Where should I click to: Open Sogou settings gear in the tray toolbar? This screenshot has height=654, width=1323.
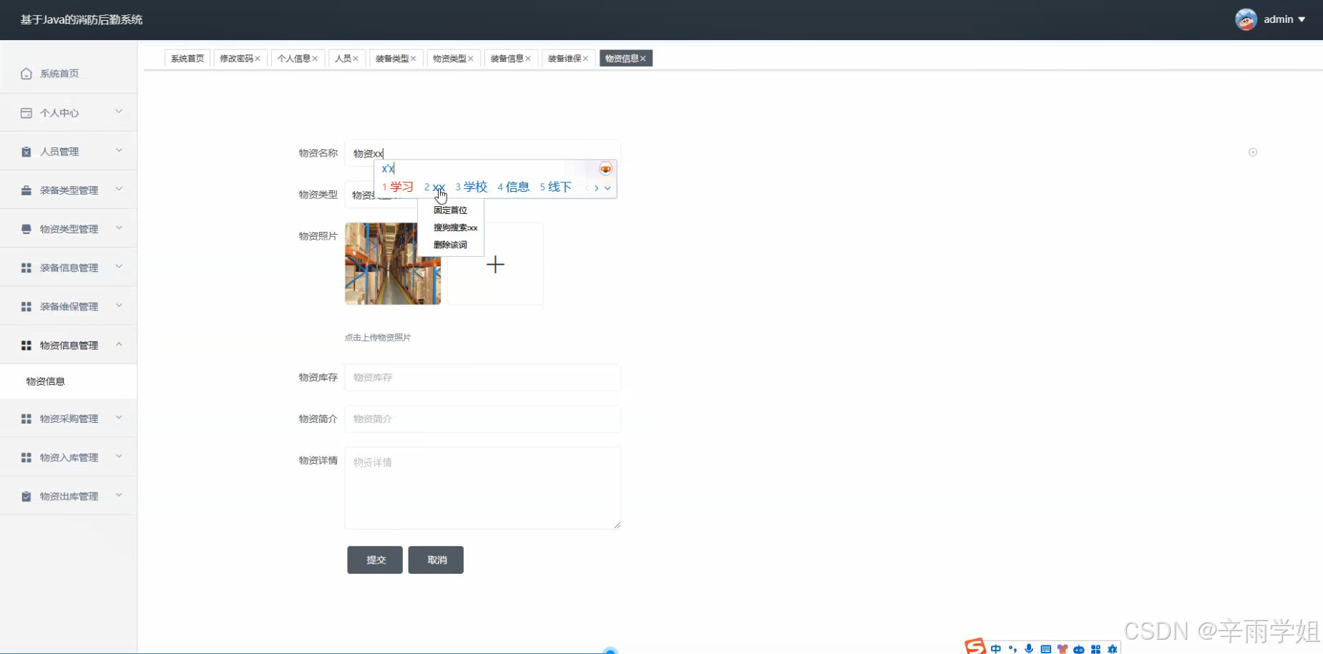pyautogui.click(x=1113, y=648)
